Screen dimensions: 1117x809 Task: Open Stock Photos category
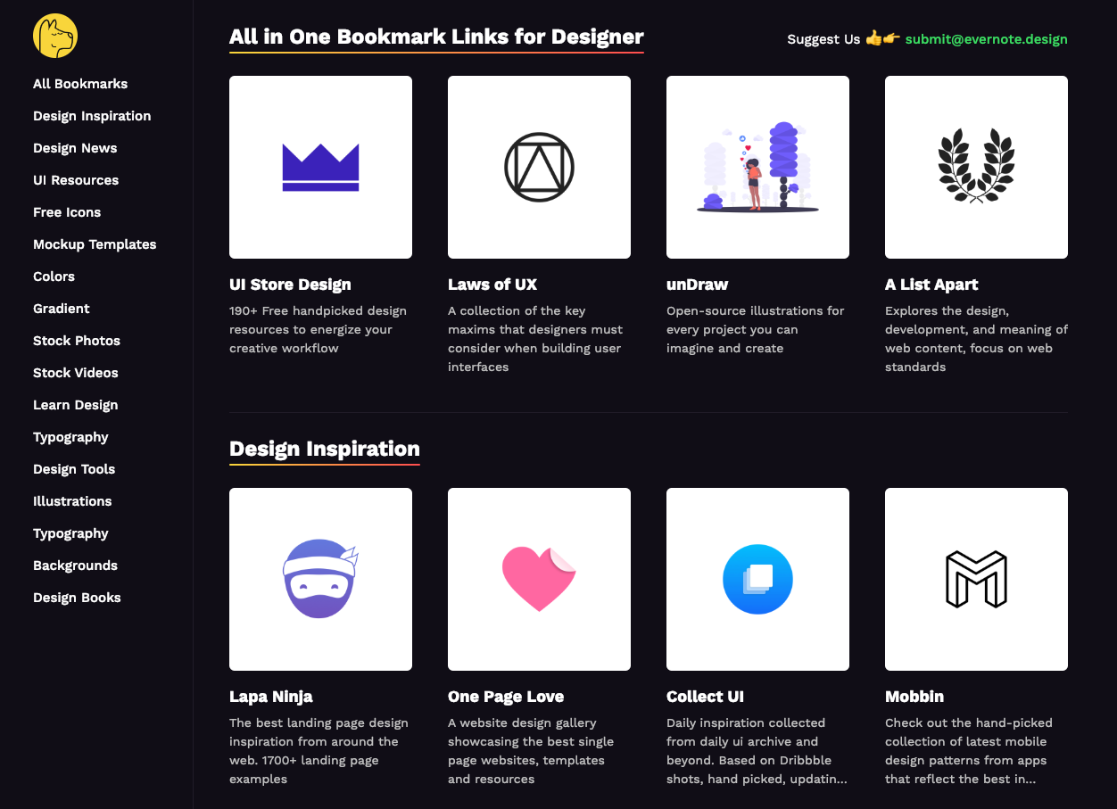pyautogui.click(x=77, y=341)
